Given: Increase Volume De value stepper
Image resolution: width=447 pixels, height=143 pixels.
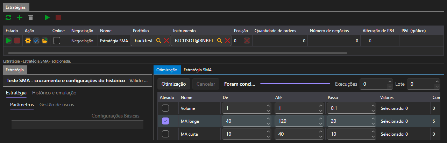Looking at the screenshot, I should [x=268, y=106].
